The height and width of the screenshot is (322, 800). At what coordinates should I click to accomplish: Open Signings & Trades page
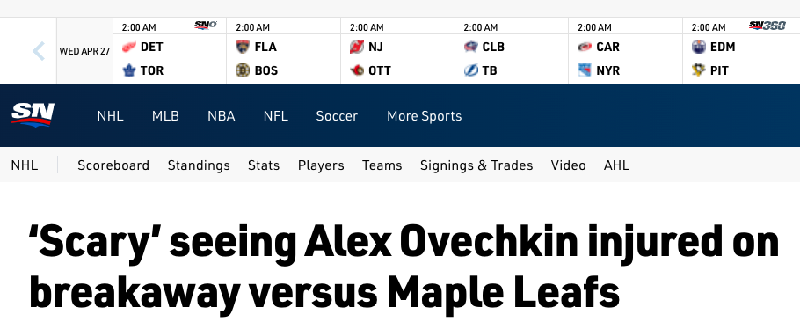click(x=476, y=165)
